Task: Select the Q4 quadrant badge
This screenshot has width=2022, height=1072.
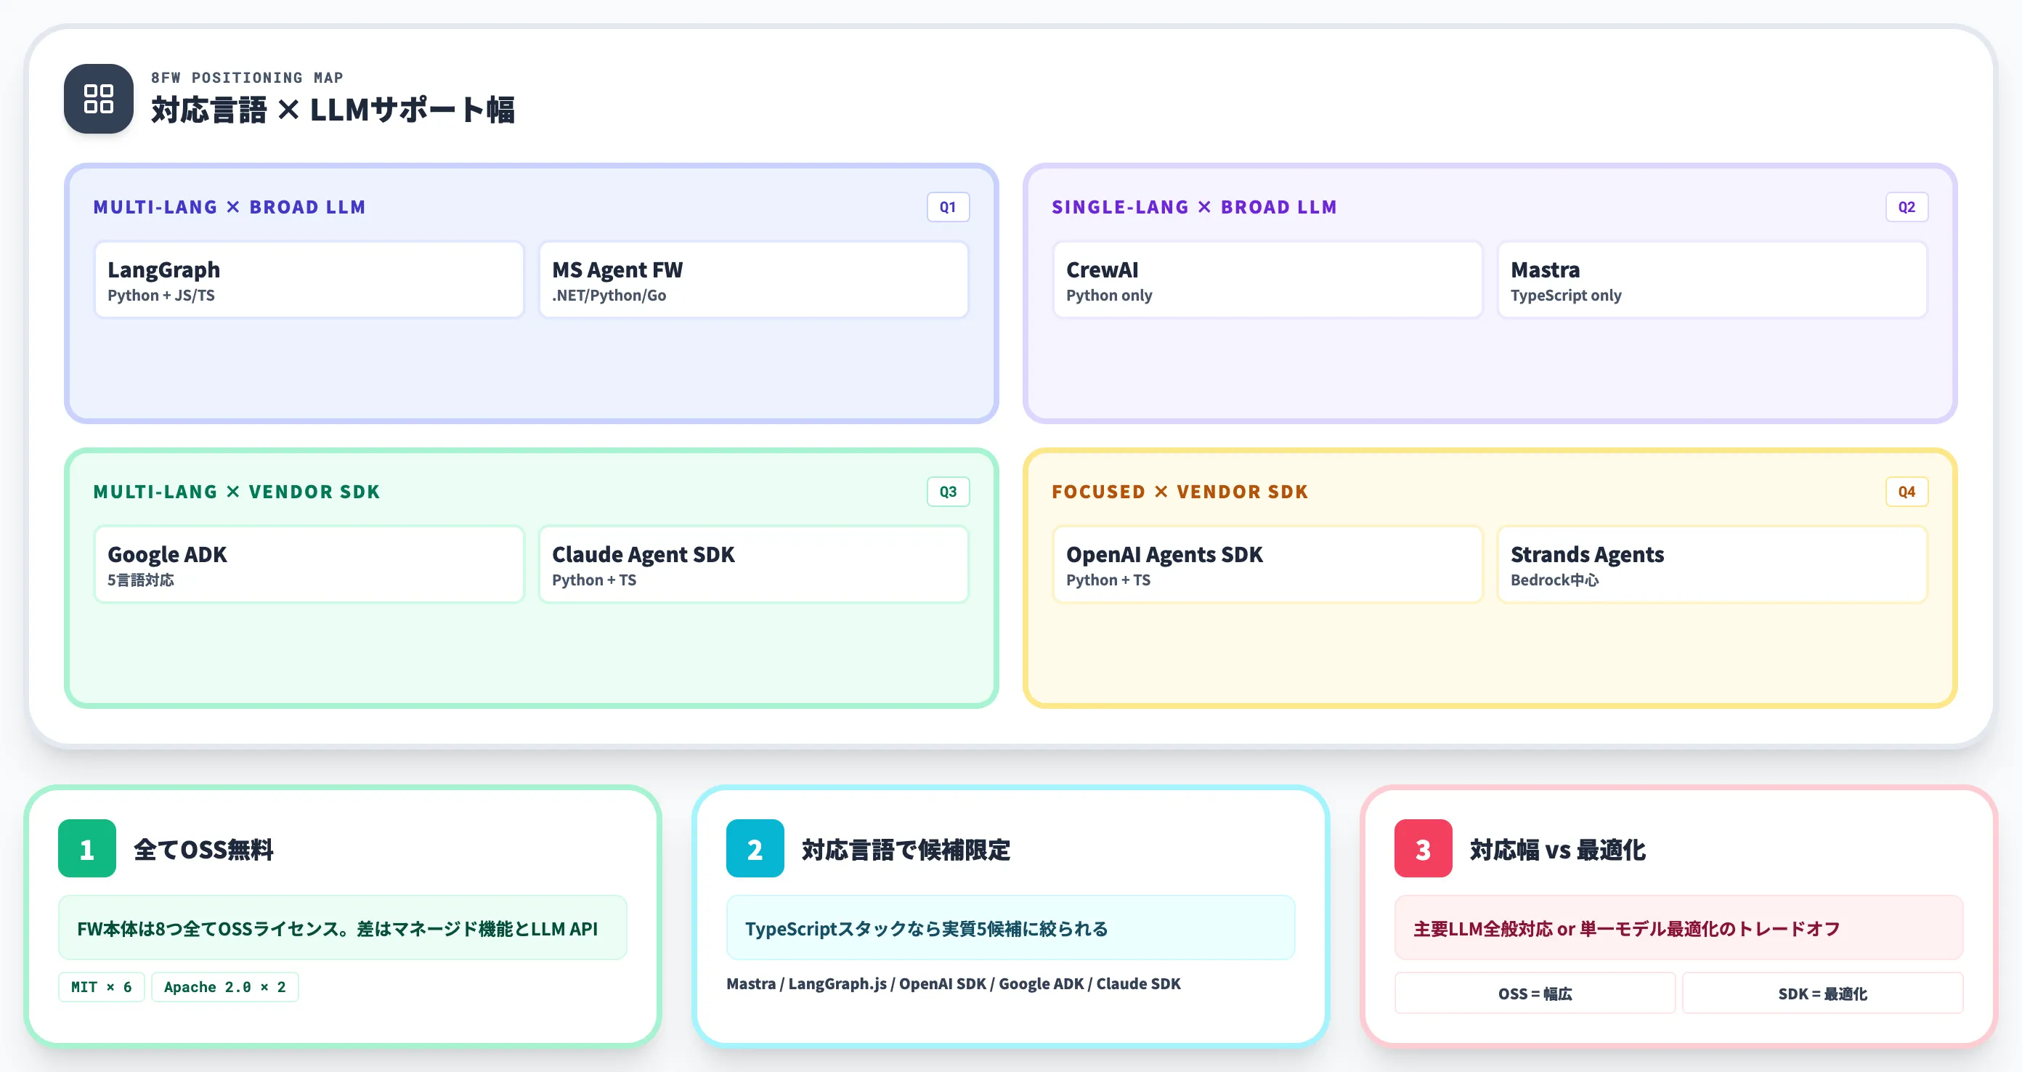Action: [1907, 492]
